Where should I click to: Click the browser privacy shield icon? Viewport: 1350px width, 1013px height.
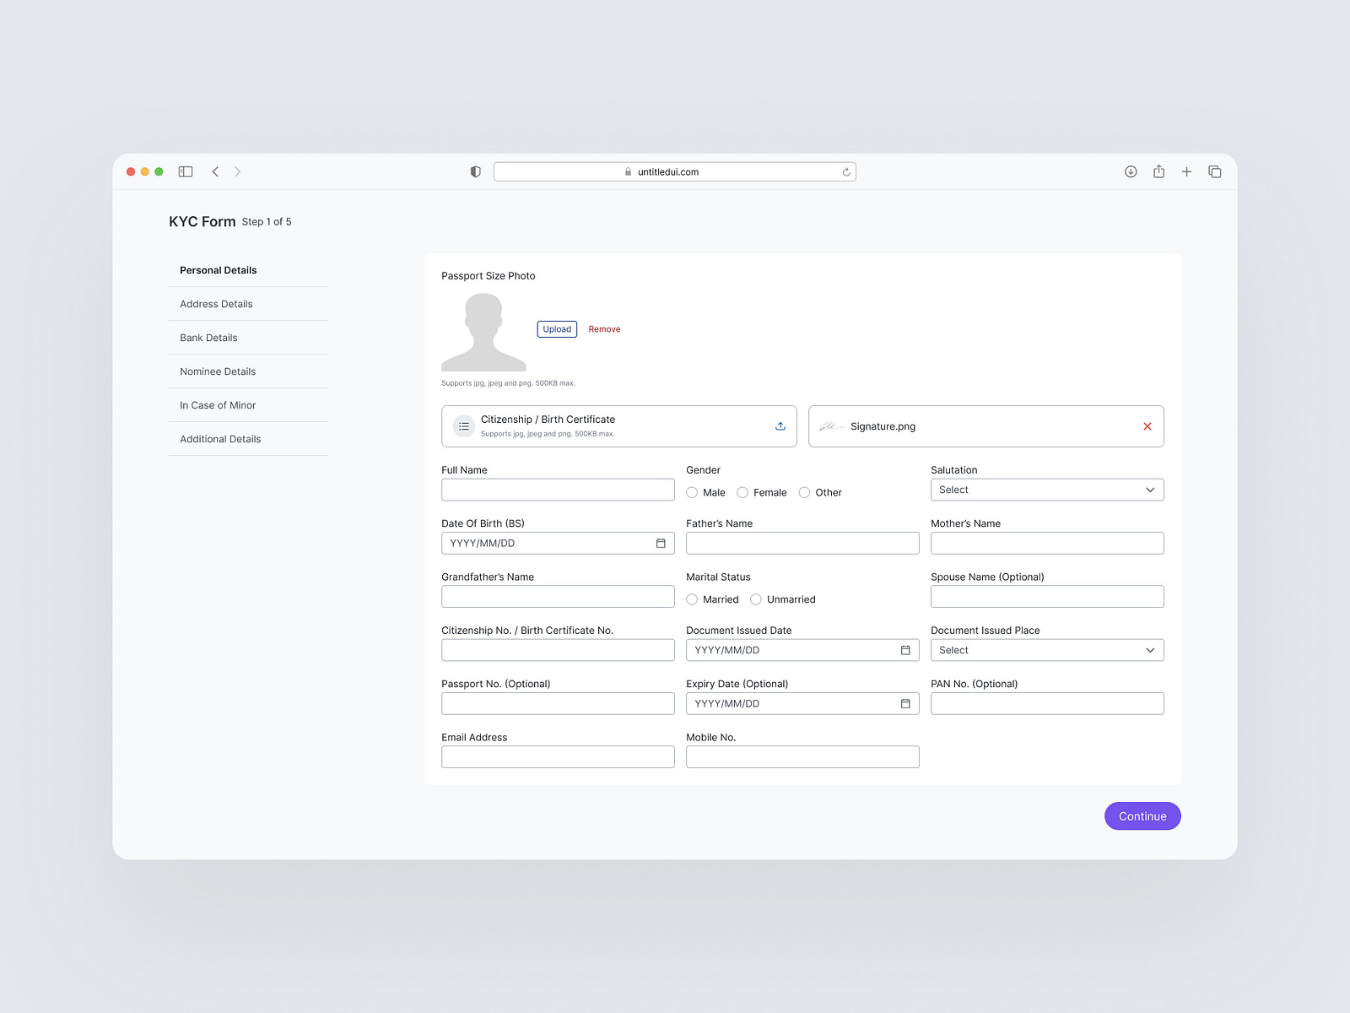click(475, 171)
